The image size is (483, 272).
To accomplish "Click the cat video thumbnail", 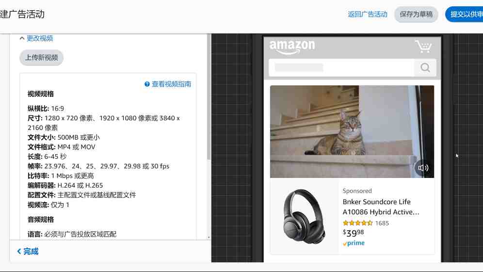I will coord(352,131).
